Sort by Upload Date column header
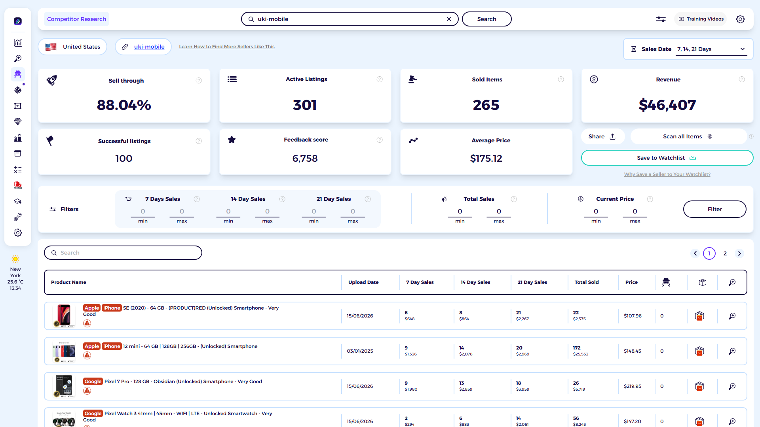The height and width of the screenshot is (427, 760). [363, 282]
